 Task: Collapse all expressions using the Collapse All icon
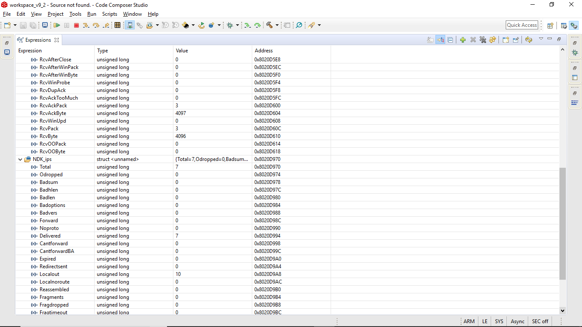[x=450, y=40]
